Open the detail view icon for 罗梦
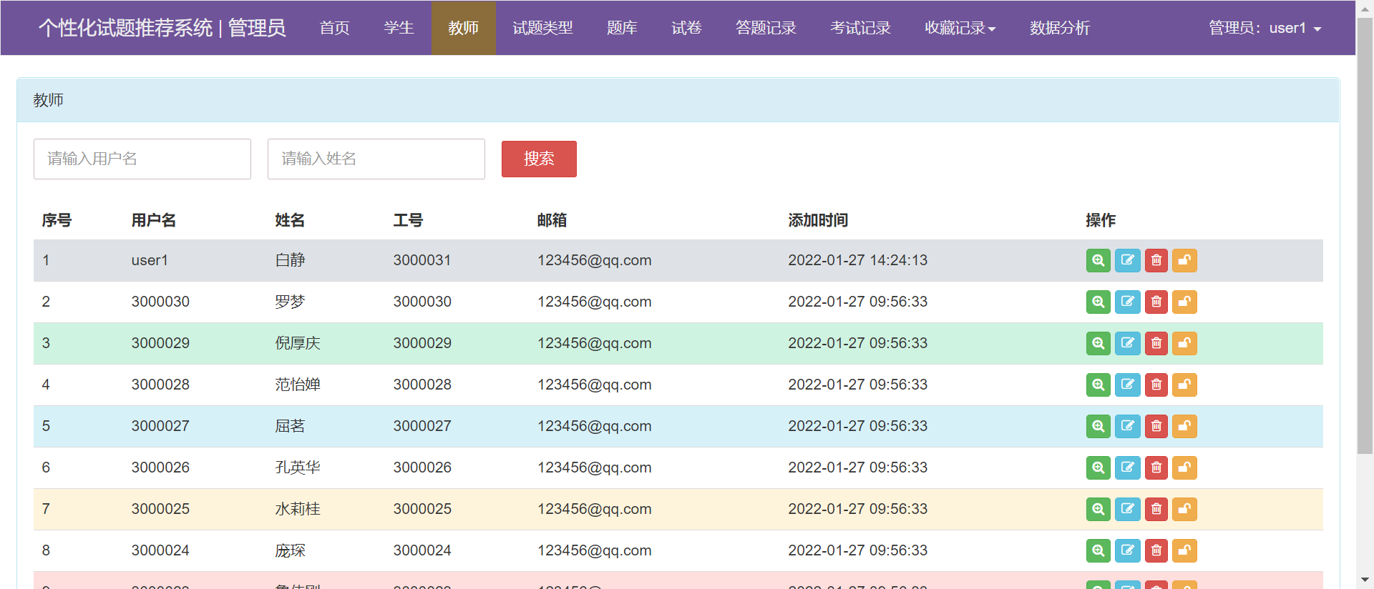1374x589 pixels. click(x=1098, y=302)
